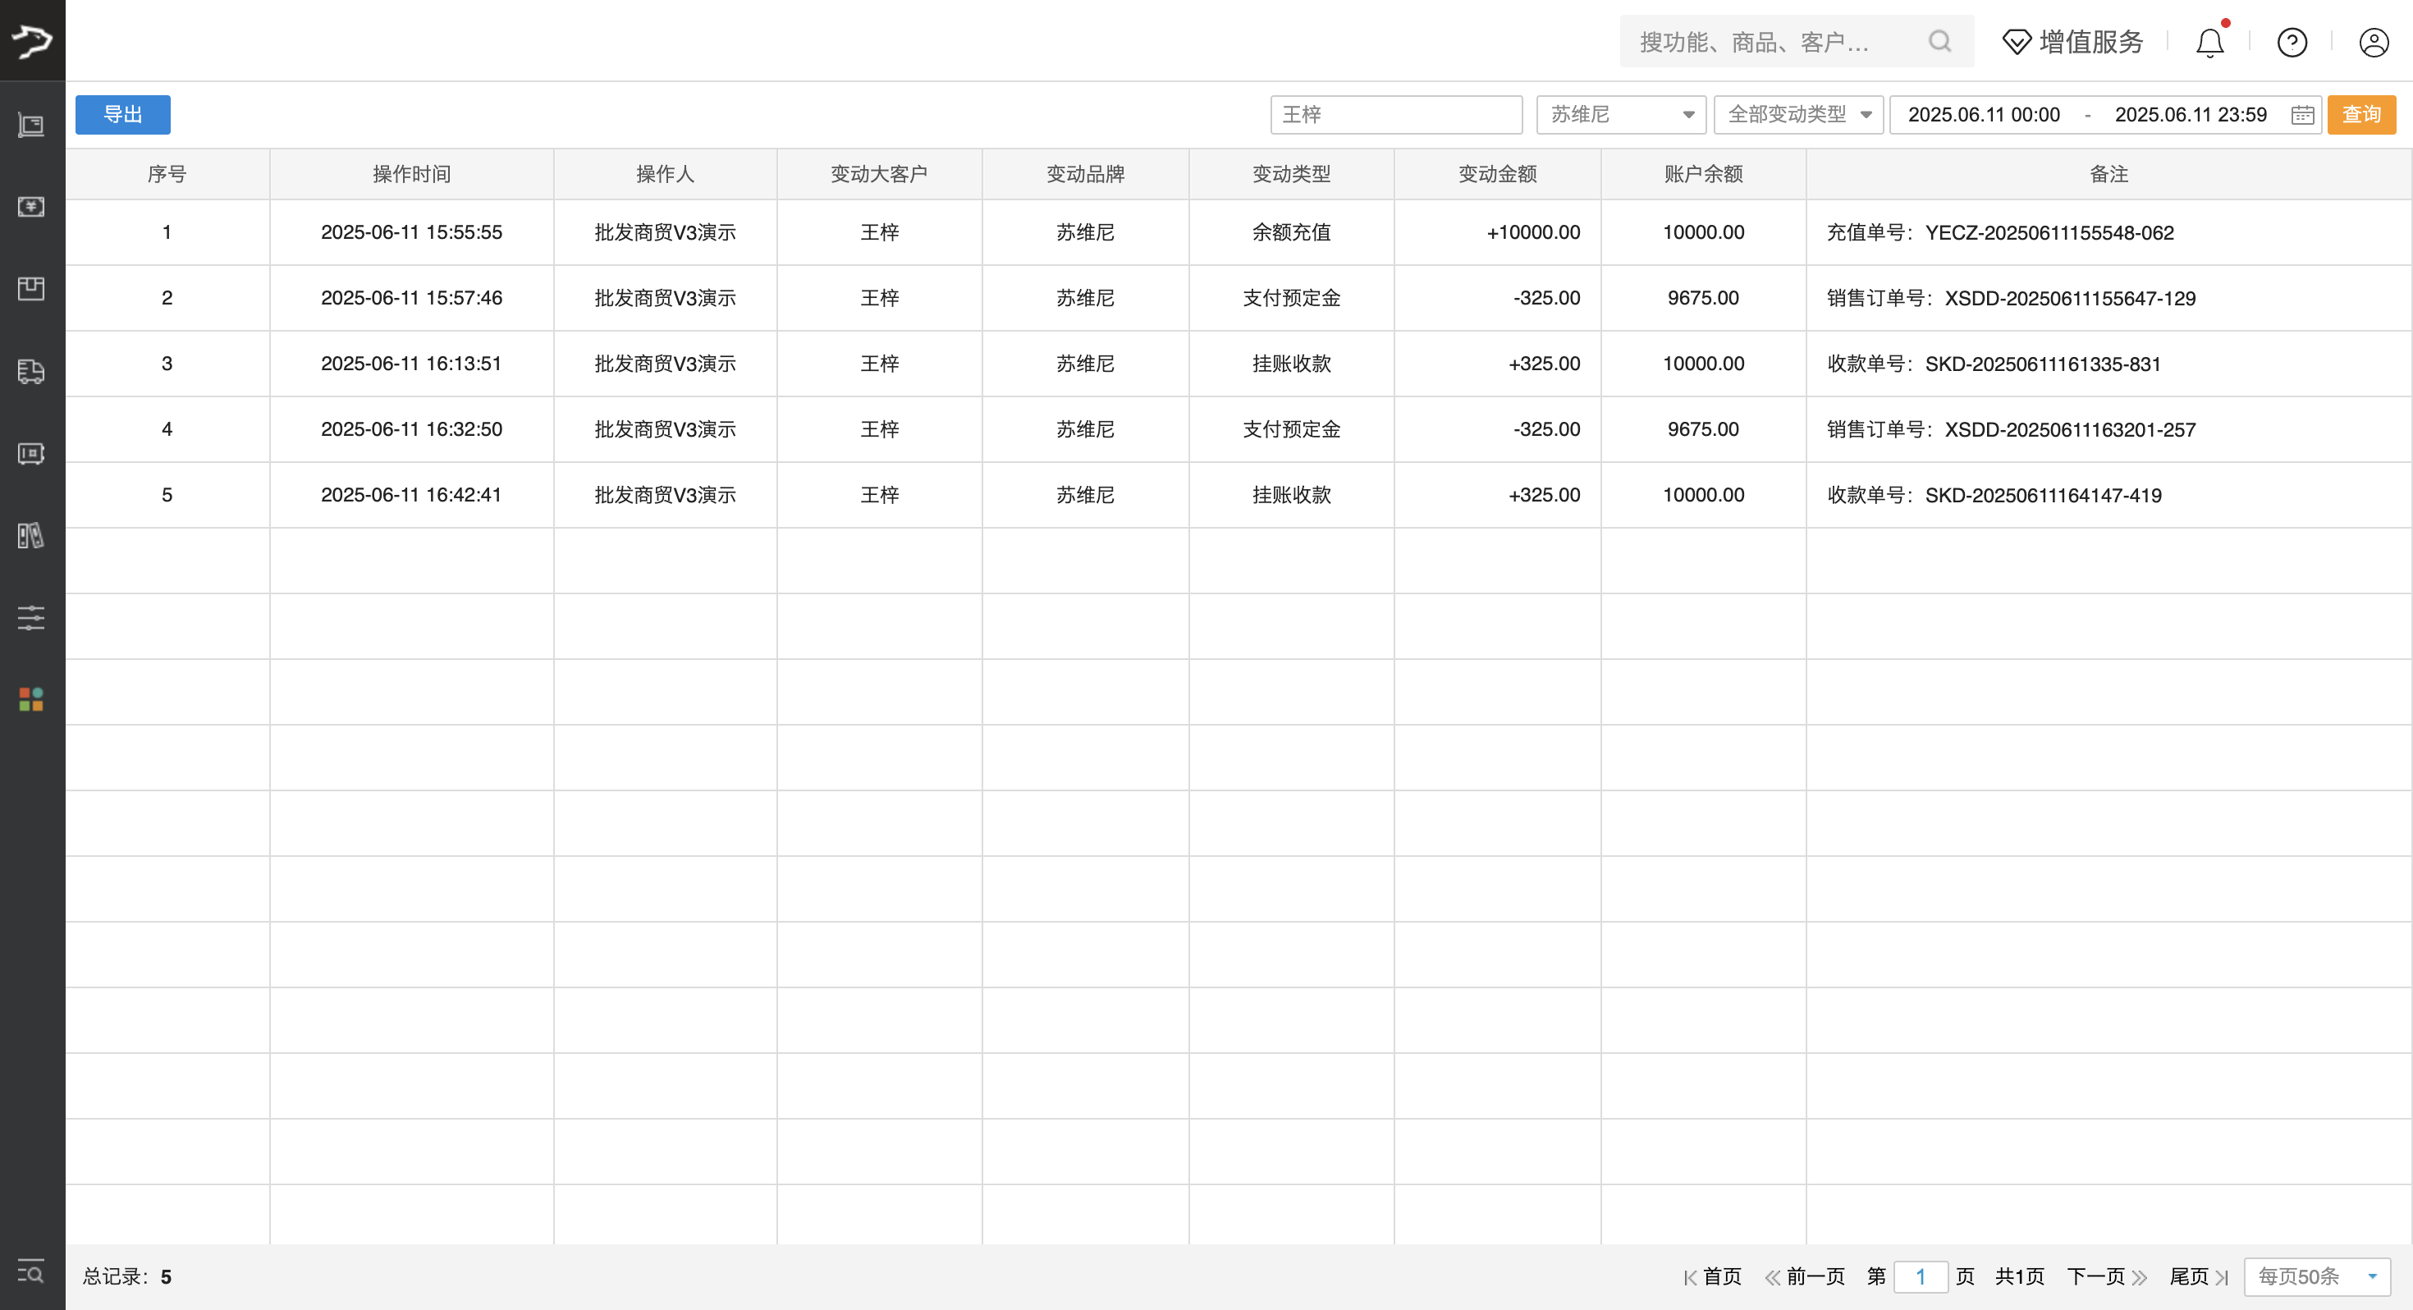2413x1310 pixels.
Task: Click the 操作人 column header
Action: click(665, 173)
